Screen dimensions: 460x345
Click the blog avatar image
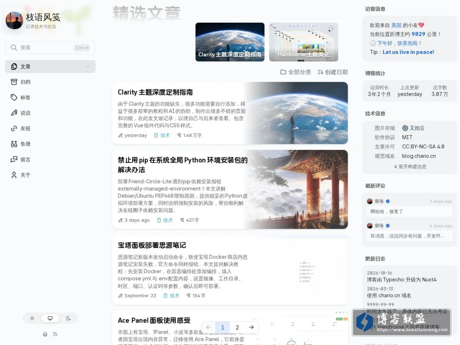point(14,20)
